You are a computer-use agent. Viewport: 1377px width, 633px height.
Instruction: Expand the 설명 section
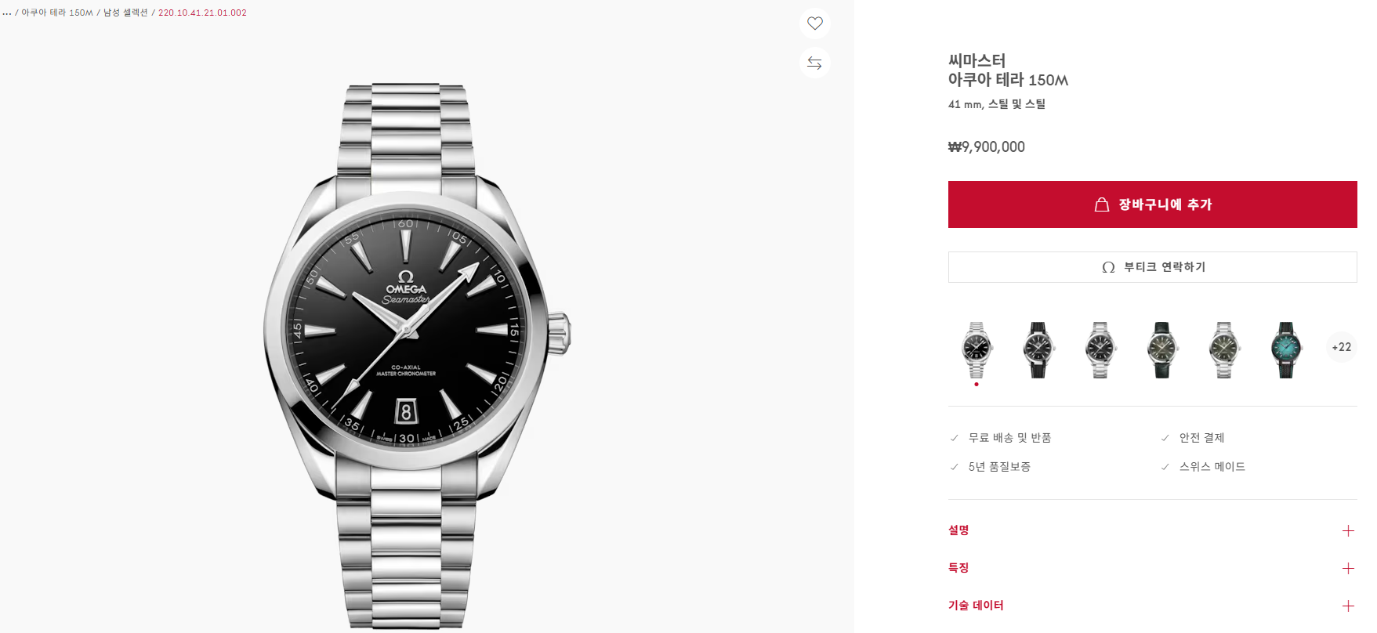(x=1152, y=530)
